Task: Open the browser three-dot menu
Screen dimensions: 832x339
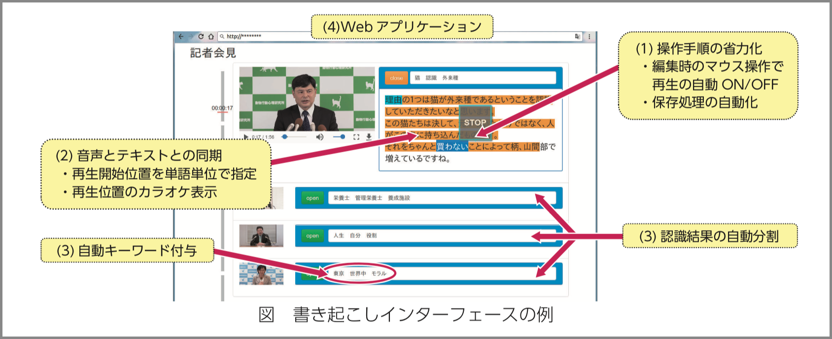Action: tap(589, 36)
